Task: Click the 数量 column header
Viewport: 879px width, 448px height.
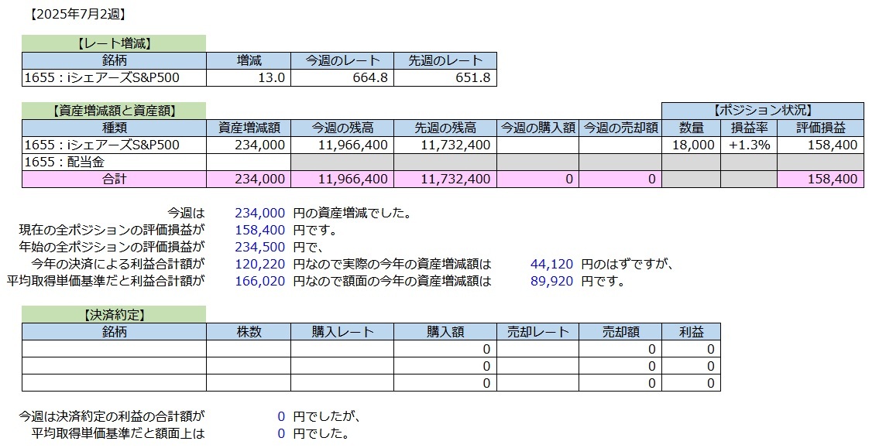Action: pos(691,128)
